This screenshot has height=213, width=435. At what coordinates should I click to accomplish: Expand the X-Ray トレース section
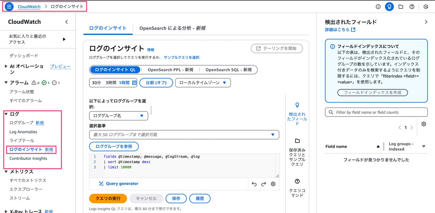[6, 211]
